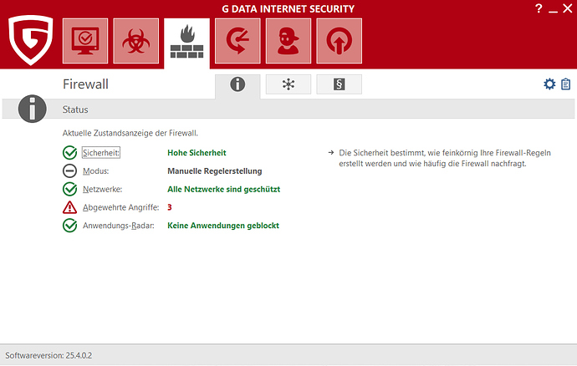This screenshot has height=366, width=577.
Task: Click the Hohe Sicherheit value
Action: 197,153
